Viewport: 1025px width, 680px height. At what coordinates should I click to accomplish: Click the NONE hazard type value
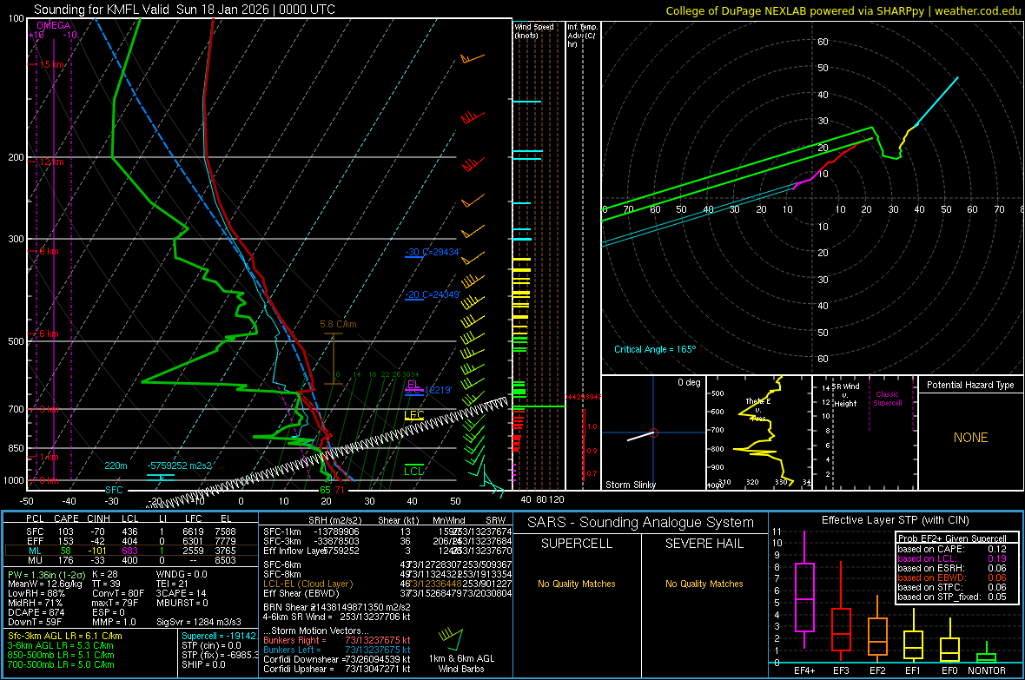coord(971,438)
